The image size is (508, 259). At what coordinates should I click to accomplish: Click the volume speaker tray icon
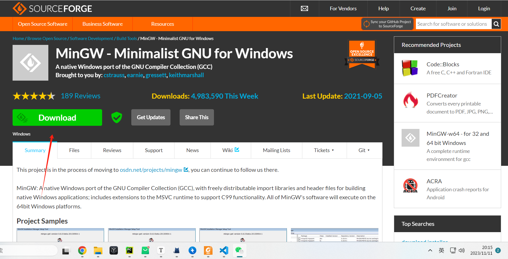(x=462, y=250)
